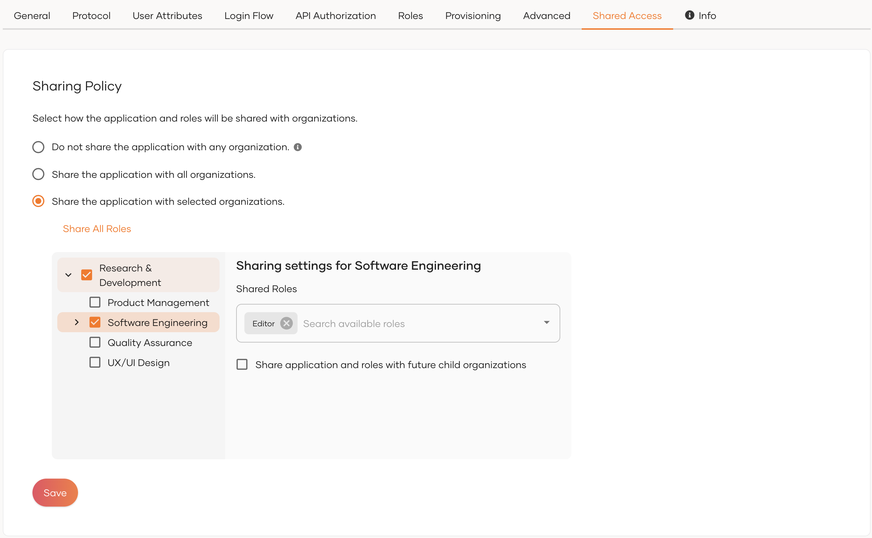Uncheck the Software Engineering checkbox

pyautogui.click(x=95, y=323)
